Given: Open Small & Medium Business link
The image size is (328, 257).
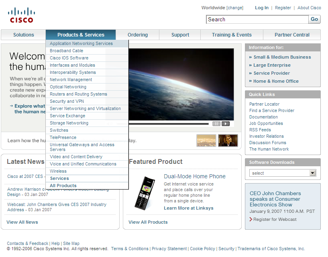Looking at the screenshot, I should [282, 57].
